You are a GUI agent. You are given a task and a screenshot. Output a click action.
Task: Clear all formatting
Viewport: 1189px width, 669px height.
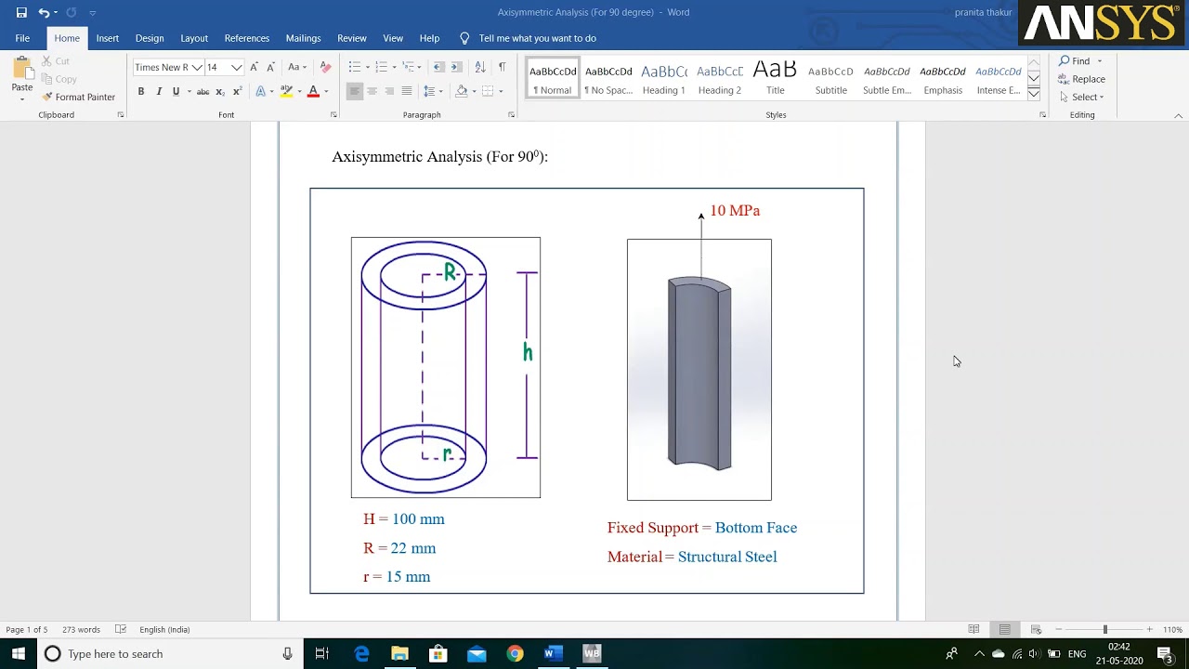click(325, 67)
